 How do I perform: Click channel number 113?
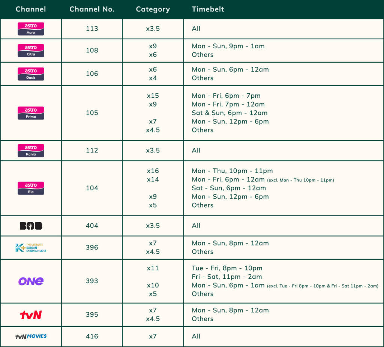click(x=92, y=28)
